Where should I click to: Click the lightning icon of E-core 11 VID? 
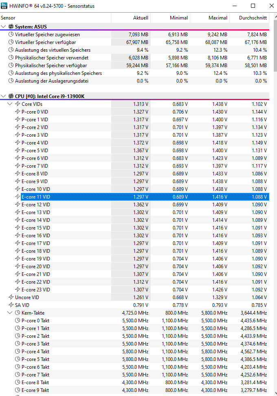point(18,197)
